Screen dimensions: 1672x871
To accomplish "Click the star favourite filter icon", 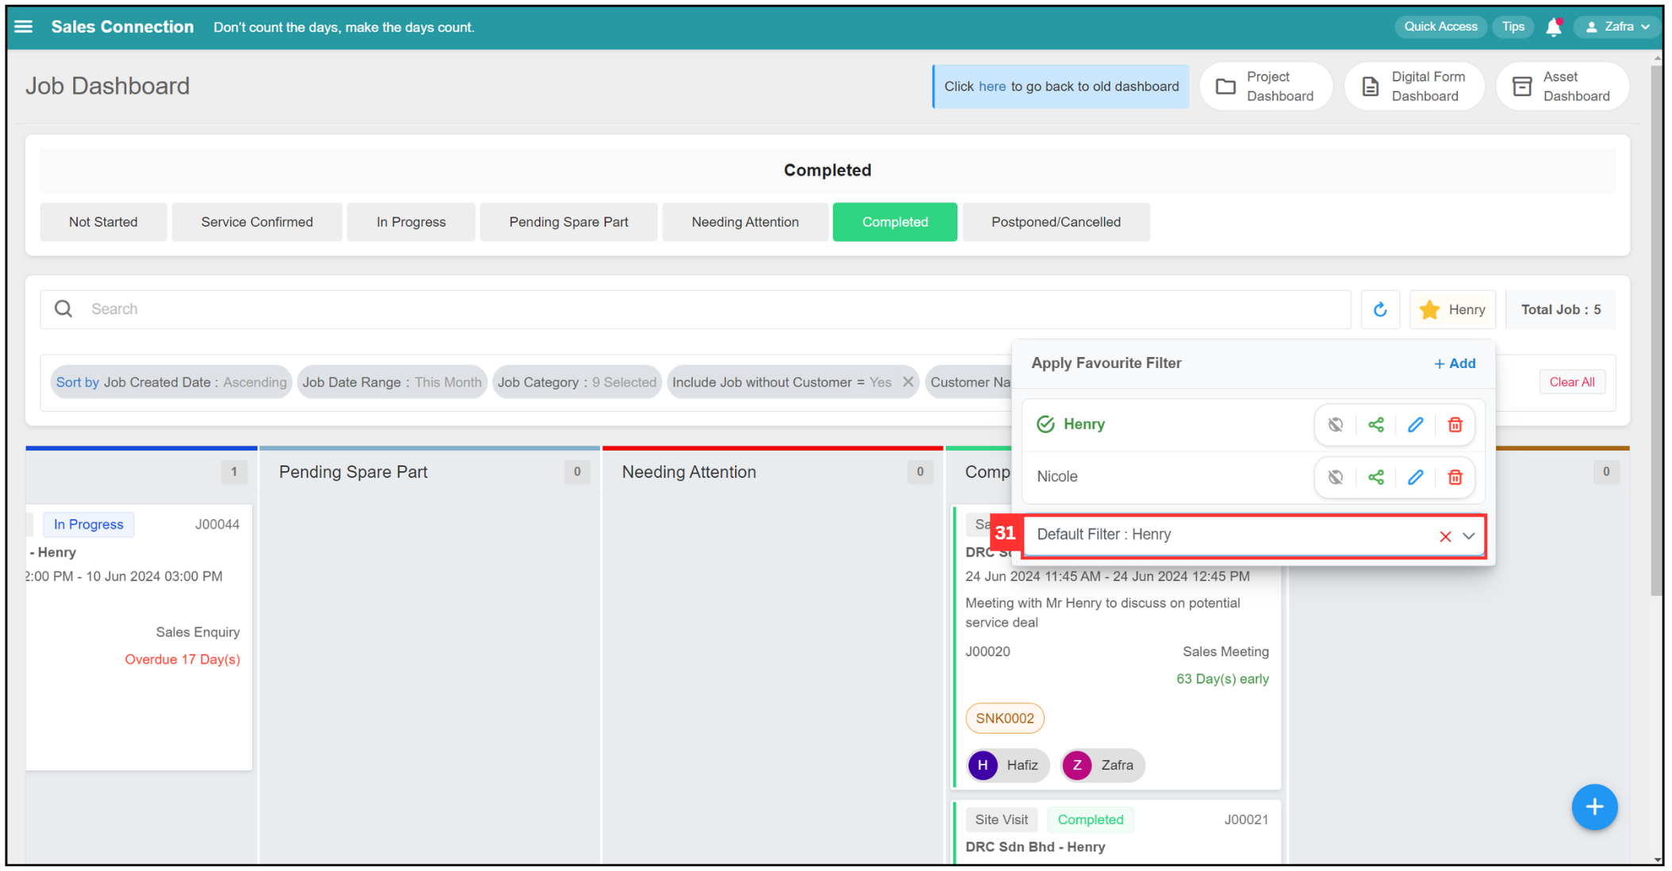I will tap(1430, 309).
